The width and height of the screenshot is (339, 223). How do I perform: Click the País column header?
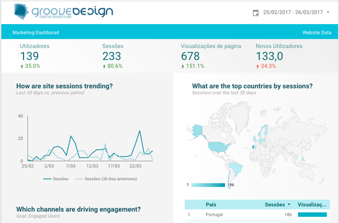point(211,205)
